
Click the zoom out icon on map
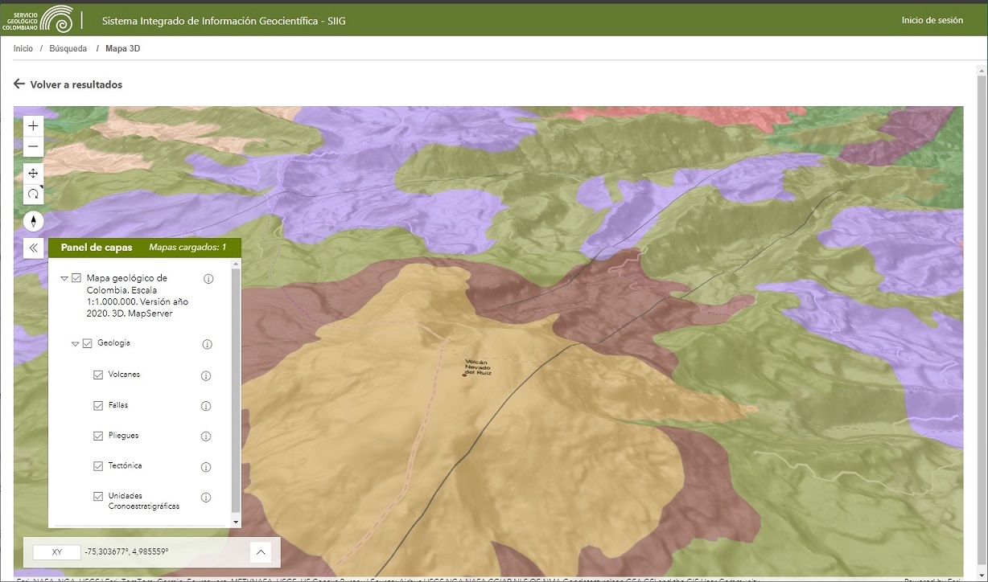(33, 146)
